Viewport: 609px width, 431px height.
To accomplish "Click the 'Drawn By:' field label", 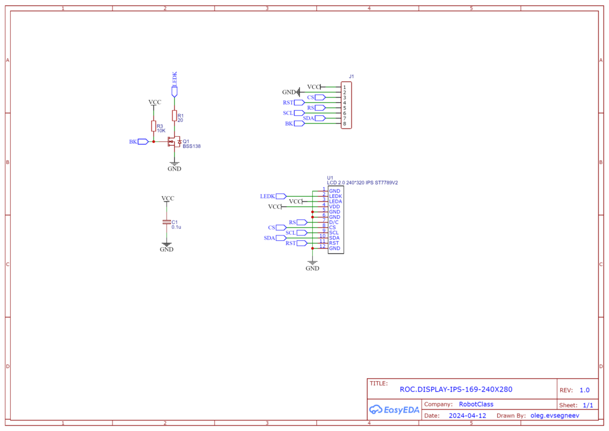I will (x=511, y=416).
